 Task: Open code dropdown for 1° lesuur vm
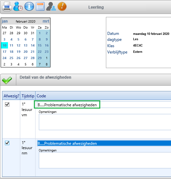click(104, 105)
